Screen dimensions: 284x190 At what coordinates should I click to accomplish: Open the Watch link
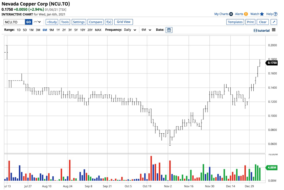pyautogui.click(x=255, y=14)
